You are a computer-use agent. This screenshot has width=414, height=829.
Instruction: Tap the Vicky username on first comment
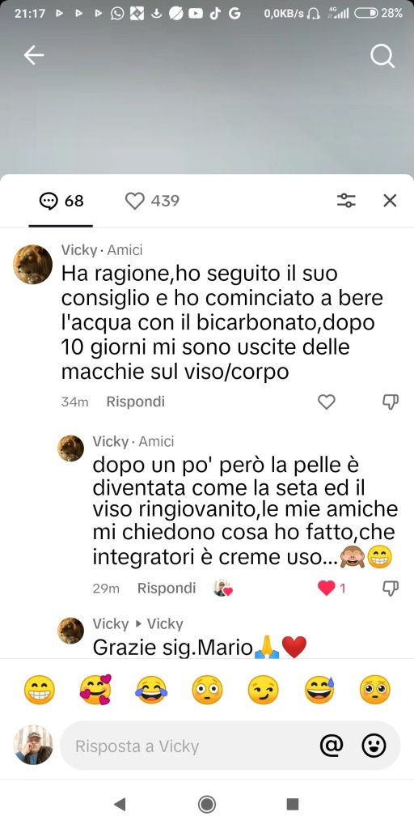click(x=78, y=249)
